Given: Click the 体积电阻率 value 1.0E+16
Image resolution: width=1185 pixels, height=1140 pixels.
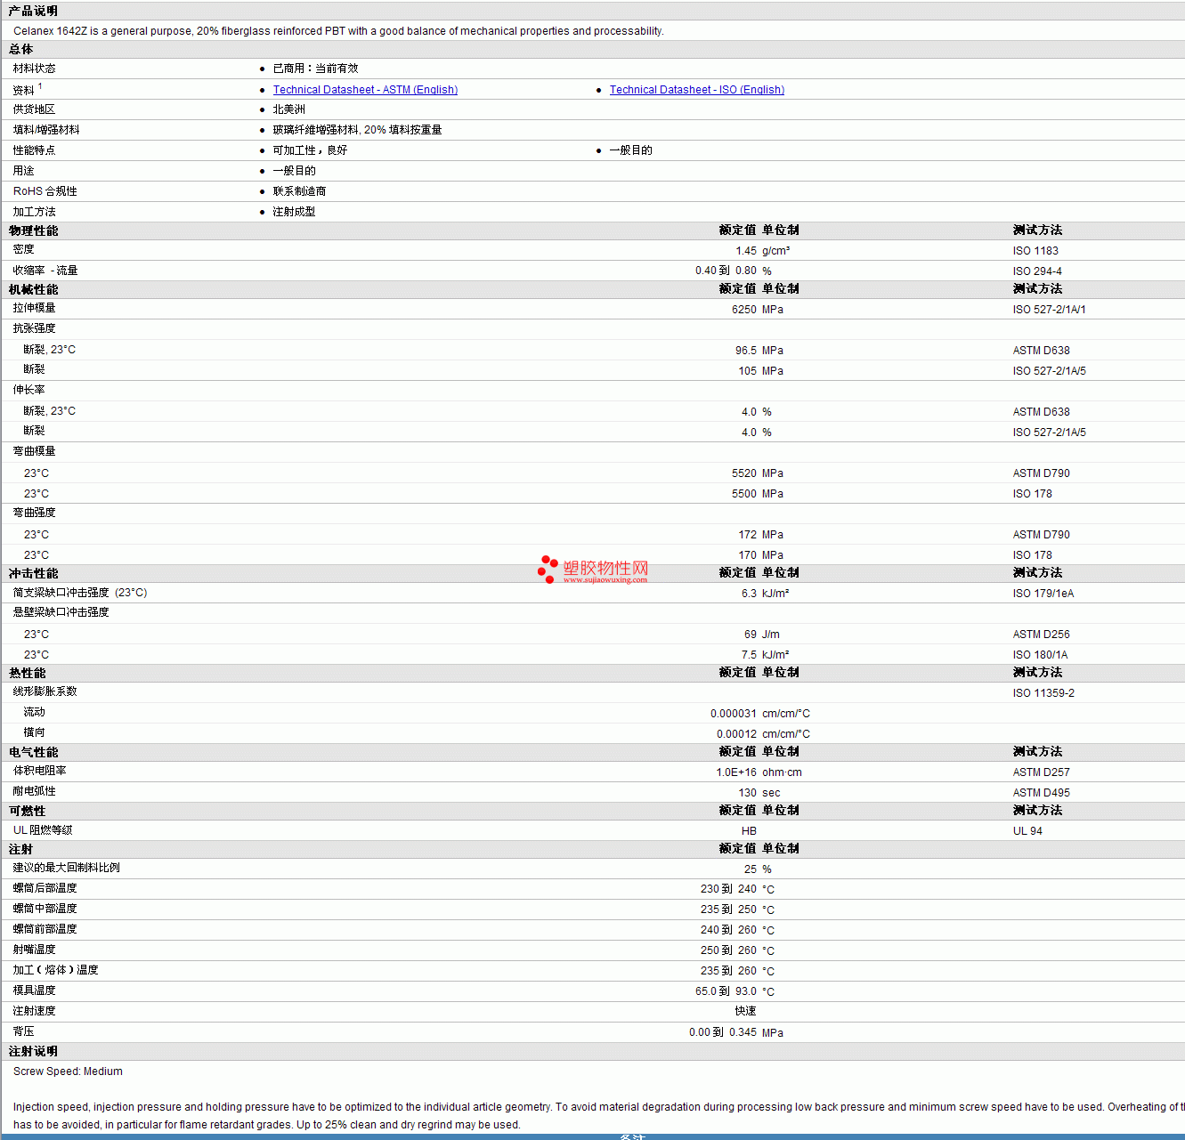Looking at the screenshot, I should [x=735, y=772].
